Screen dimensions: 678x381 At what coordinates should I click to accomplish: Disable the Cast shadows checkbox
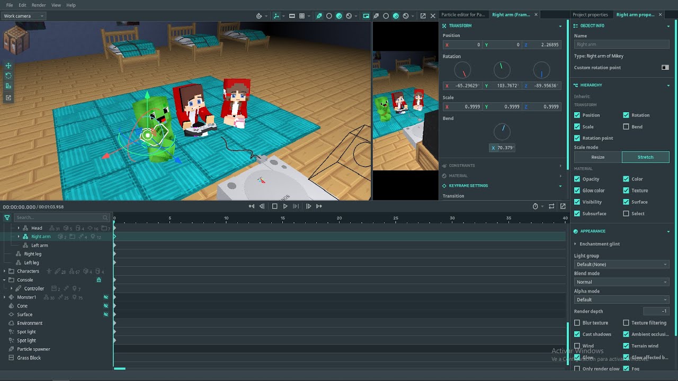577,334
